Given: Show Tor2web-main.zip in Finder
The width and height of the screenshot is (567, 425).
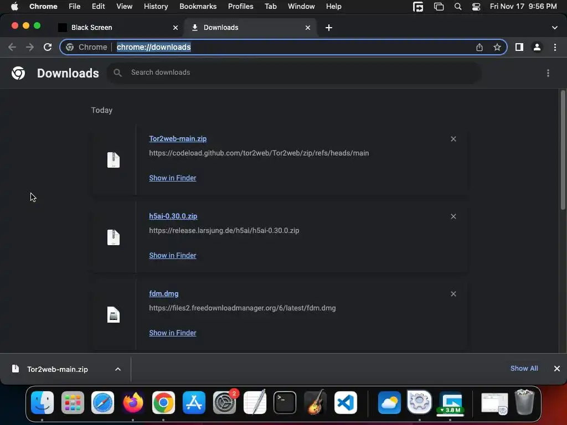Looking at the screenshot, I should pyautogui.click(x=173, y=178).
